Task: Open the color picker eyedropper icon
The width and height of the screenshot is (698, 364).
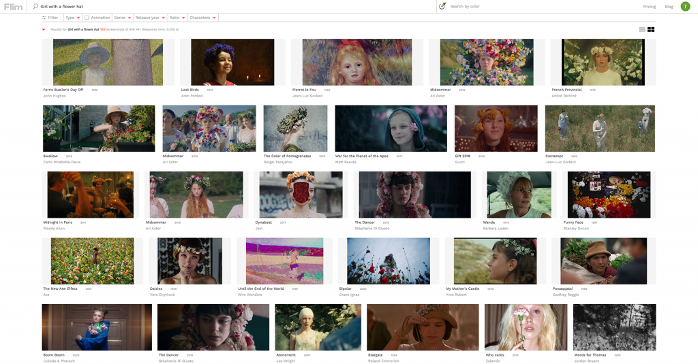Action: point(442,6)
